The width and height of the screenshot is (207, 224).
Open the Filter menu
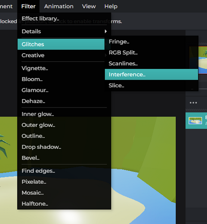click(28, 6)
